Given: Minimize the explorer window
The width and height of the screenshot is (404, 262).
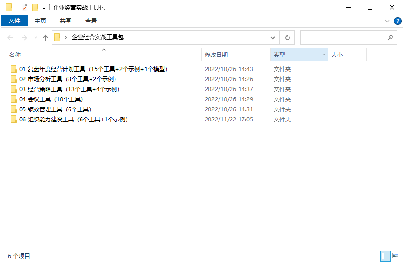Looking at the screenshot, I should pos(348,8).
